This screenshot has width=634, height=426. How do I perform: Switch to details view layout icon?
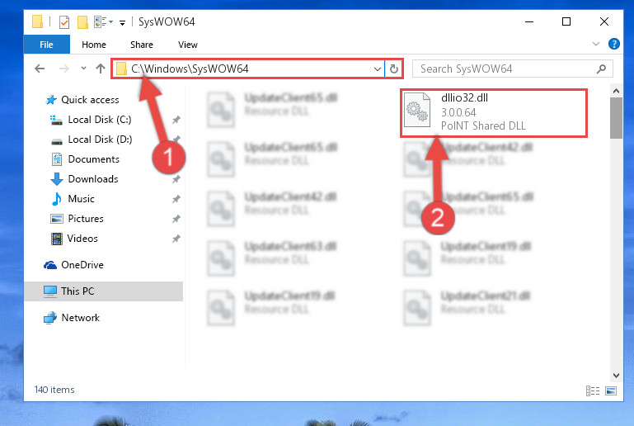[x=592, y=390]
